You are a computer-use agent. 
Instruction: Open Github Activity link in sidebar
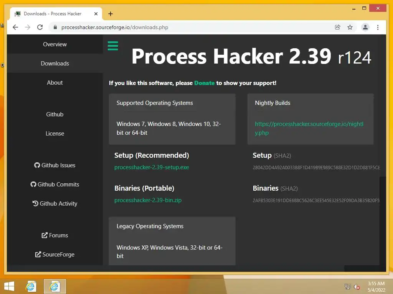(x=54, y=204)
